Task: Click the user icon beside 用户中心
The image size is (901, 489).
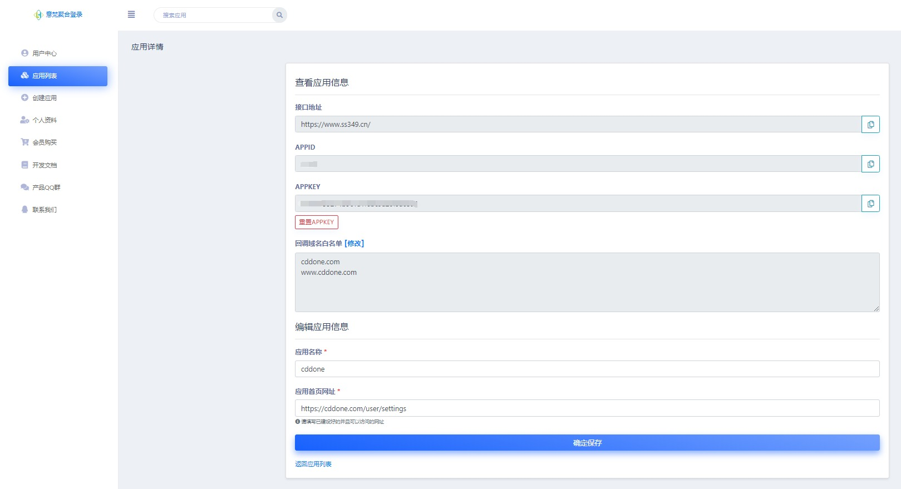Action: pyautogui.click(x=24, y=53)
